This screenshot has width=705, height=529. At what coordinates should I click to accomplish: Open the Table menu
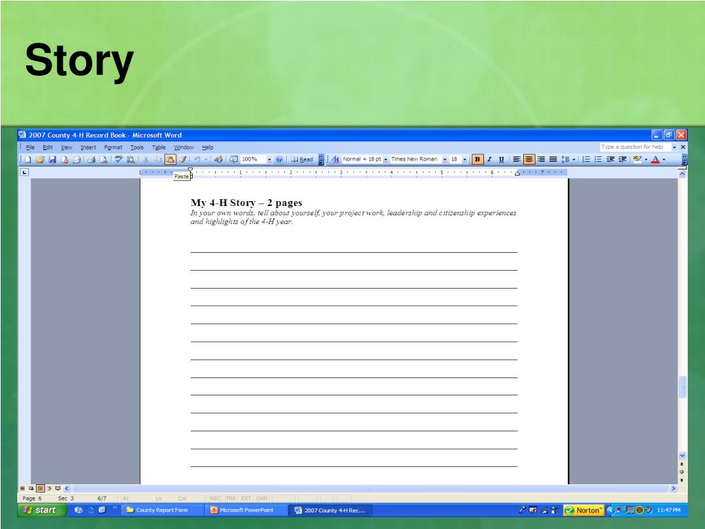[x=158, y=147]
